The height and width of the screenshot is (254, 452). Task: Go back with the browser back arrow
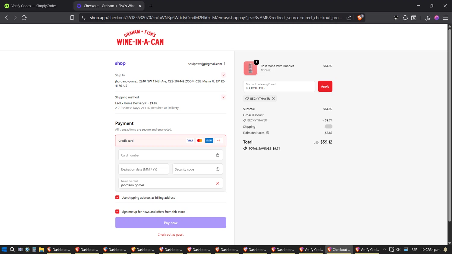(x=6, y=18)
